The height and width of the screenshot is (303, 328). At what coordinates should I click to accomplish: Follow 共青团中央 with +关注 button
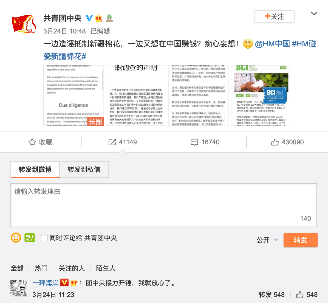coord(274,16)
